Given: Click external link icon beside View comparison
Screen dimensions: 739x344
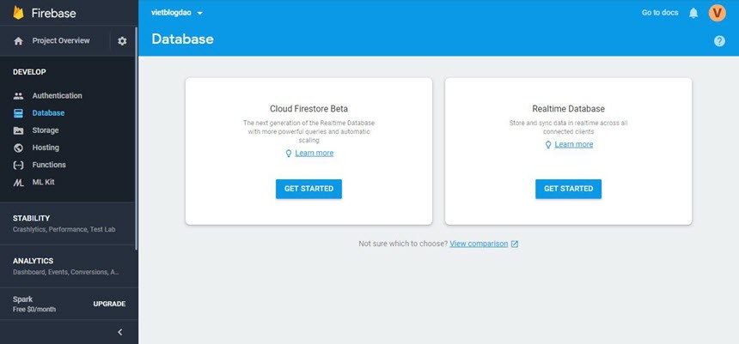Looking at the screenshot, I should (515, 244).
